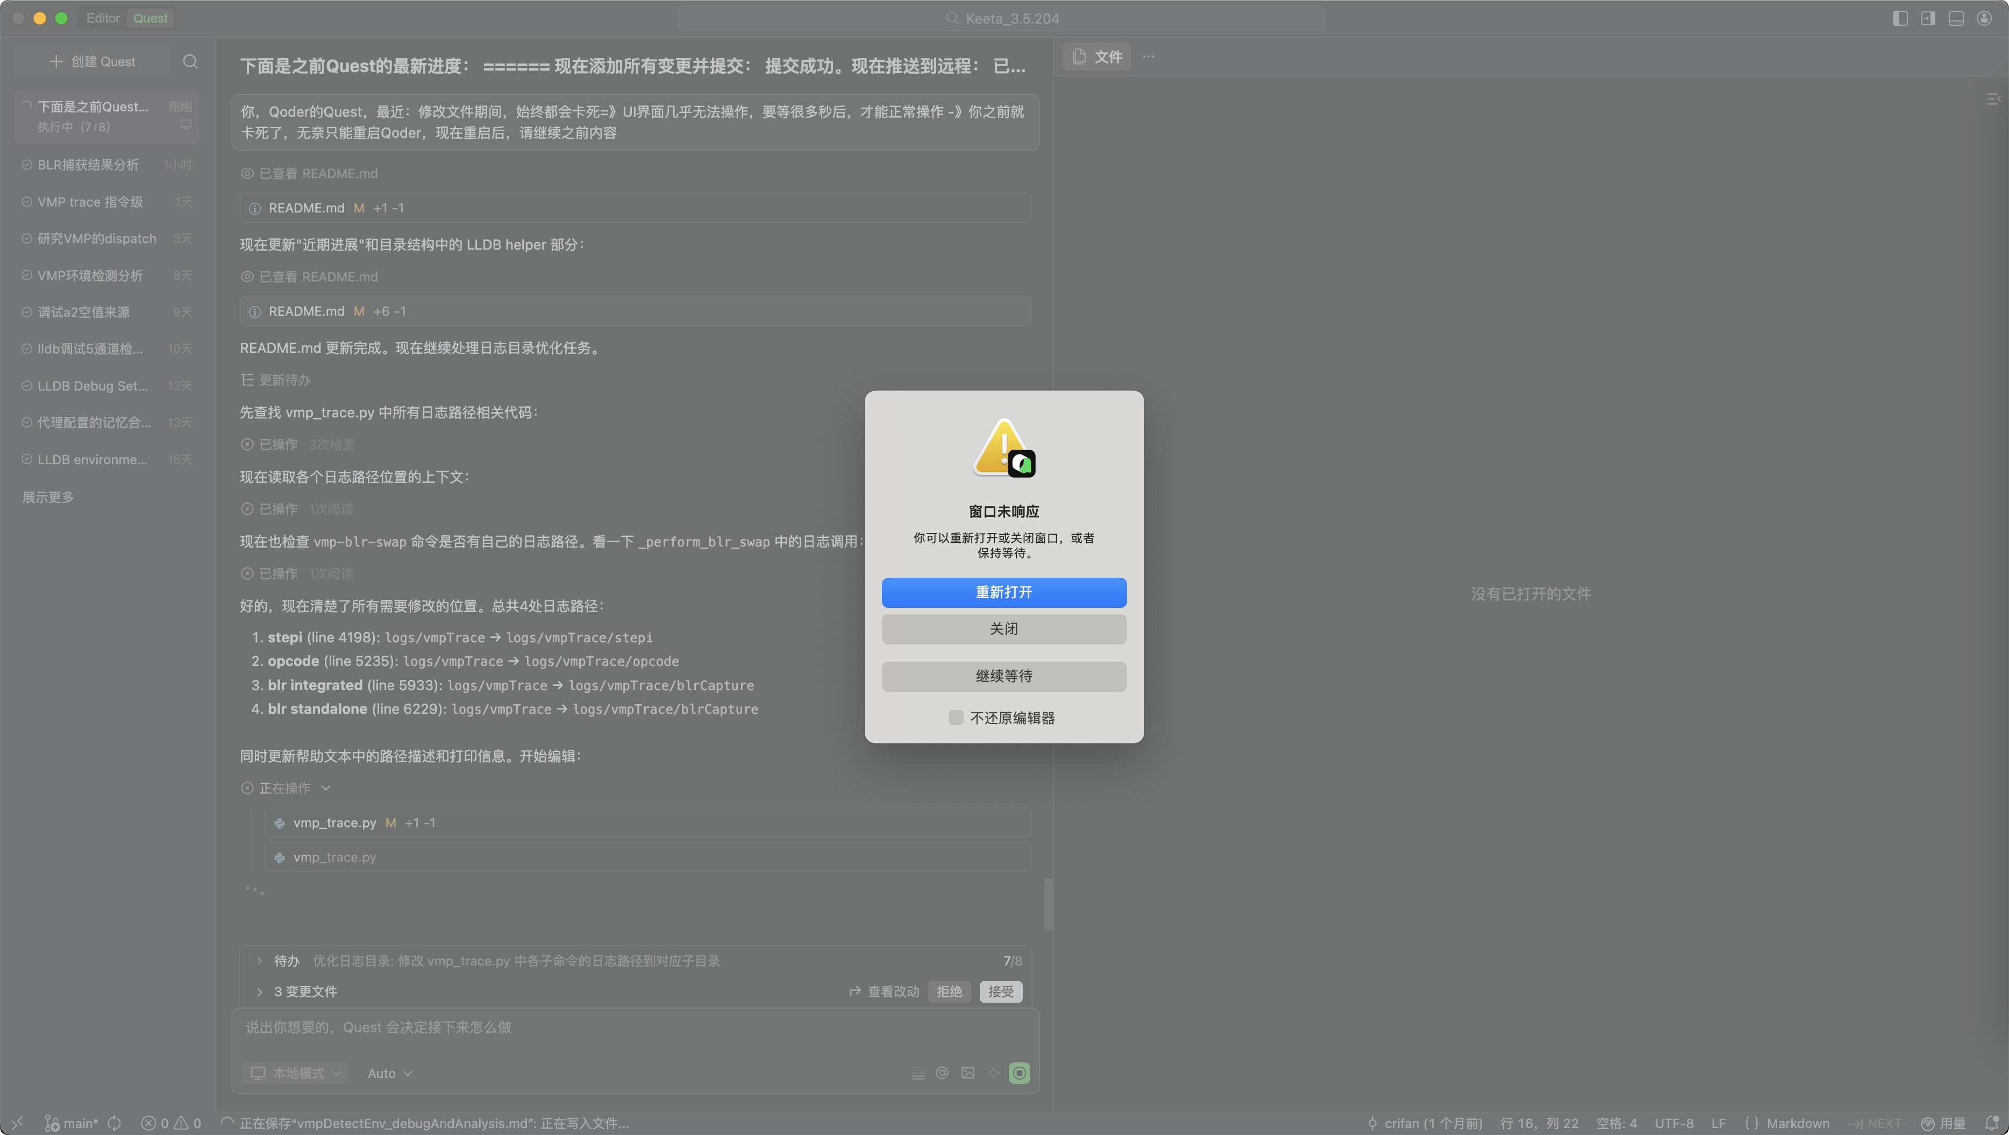Click the chat panel scrollbar thumb
The width and height of the screenshot is (2009, 1135).
pyautogui.click(x=1049, y=904)
